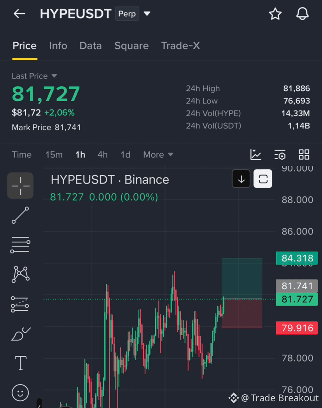Image resolution: width=322 pixels, height=408 pixels.
Task: Click the 88.000 price axis label
Action: click(x=297, y=200)
